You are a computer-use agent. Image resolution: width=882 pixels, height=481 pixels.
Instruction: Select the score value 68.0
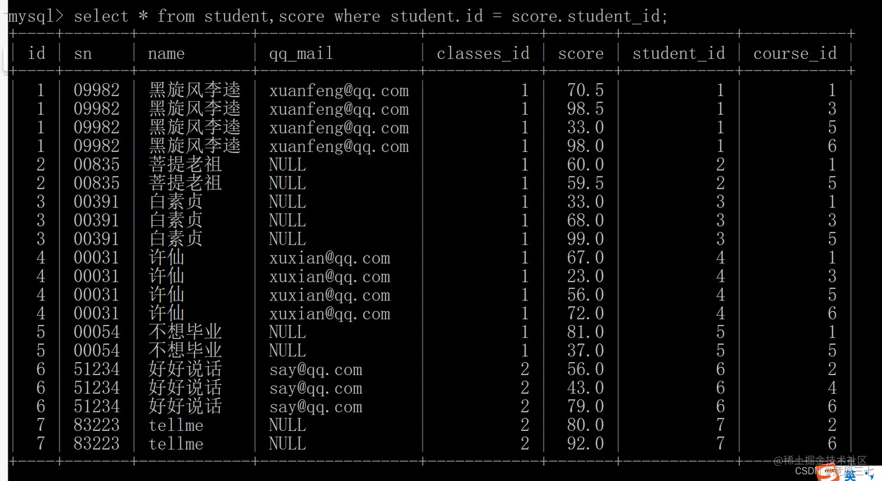(x=586, y=221)
